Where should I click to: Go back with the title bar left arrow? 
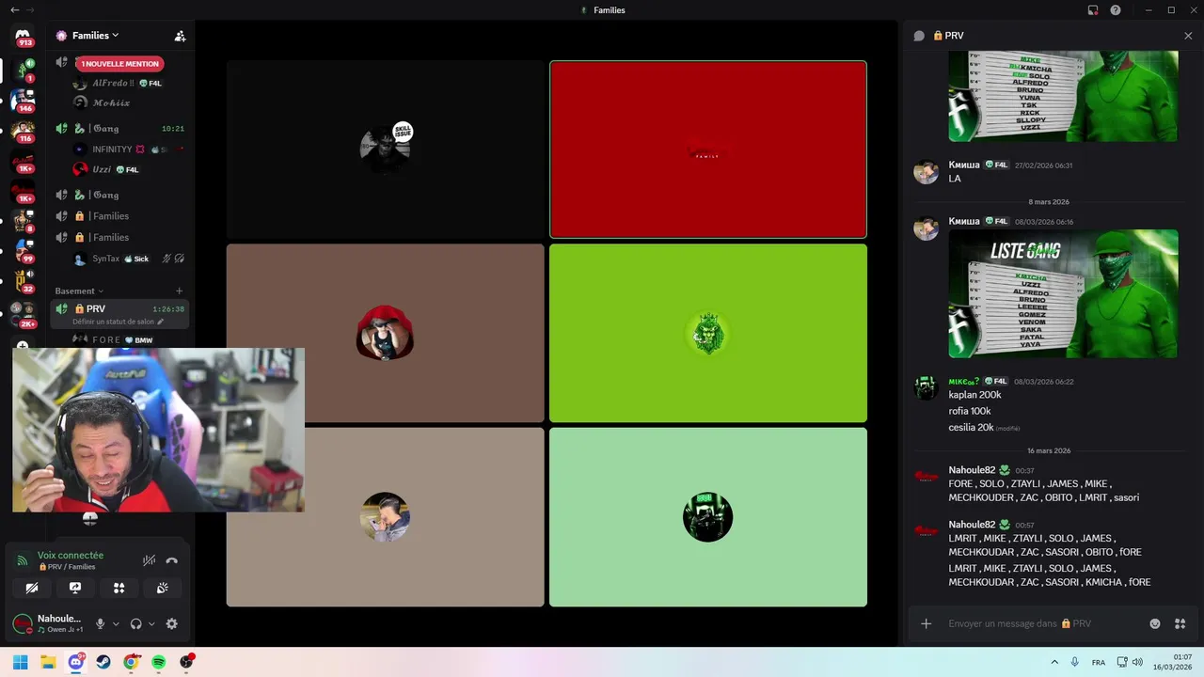click(14, 10)
